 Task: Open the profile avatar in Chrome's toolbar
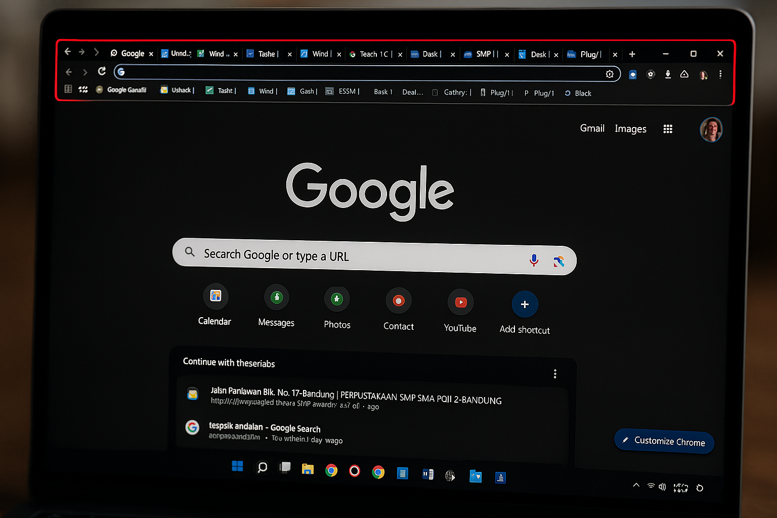coord(703,75)
